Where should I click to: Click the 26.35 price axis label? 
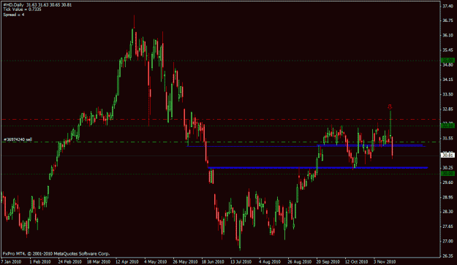447,256
